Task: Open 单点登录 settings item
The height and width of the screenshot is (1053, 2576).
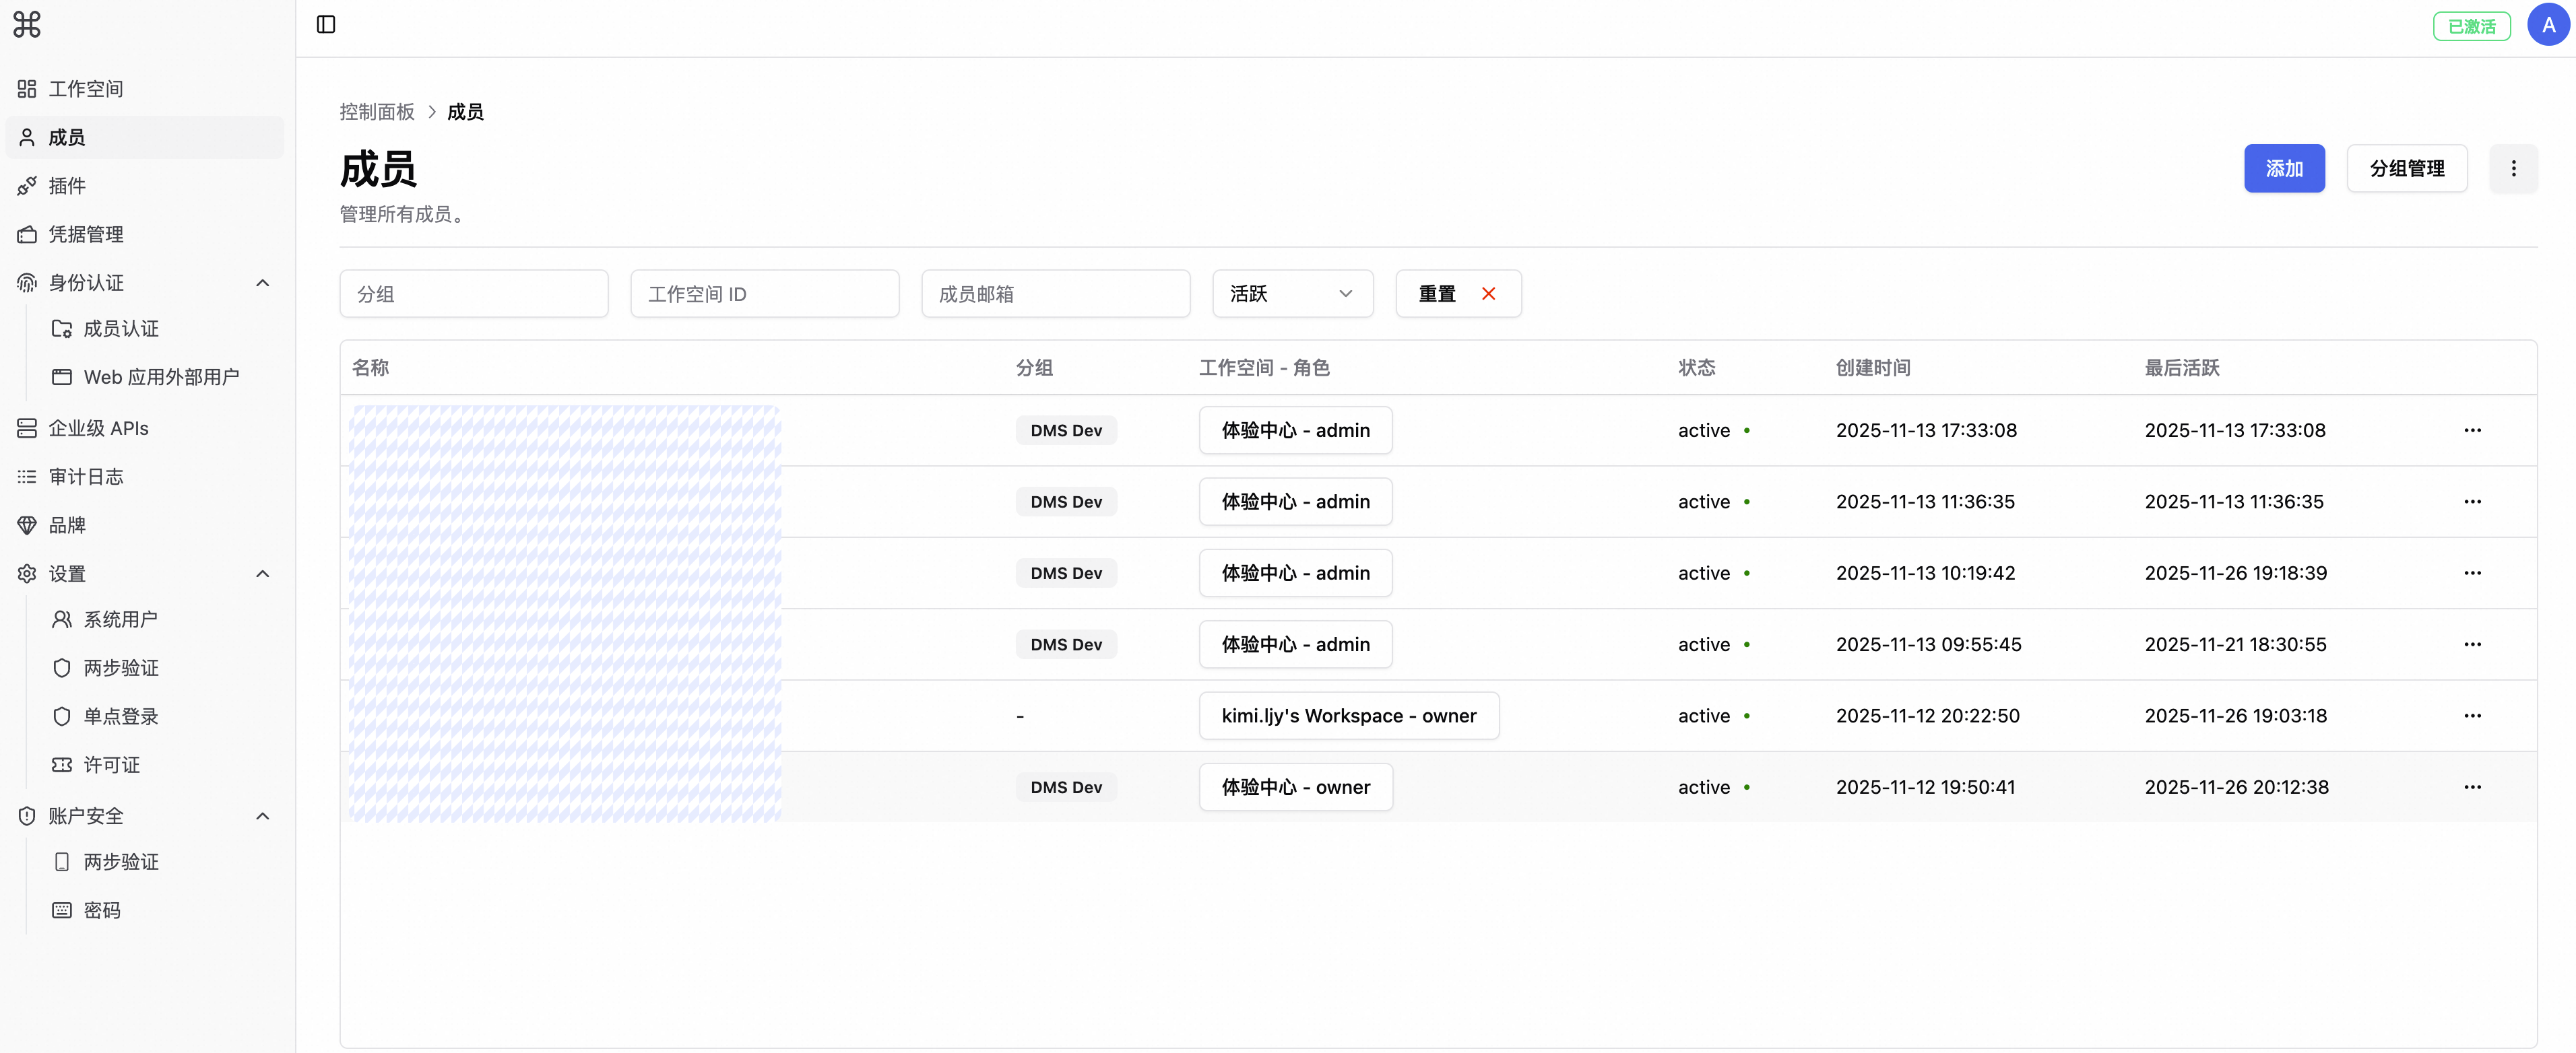Action: pyautogui.click(x=120, y=716)
